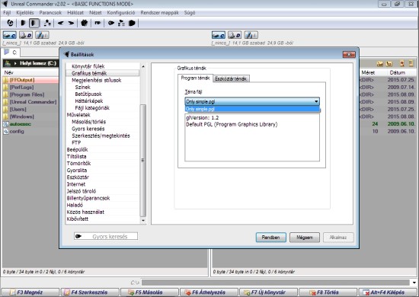Click the F6 Áthelyezés button

(209, 292)
